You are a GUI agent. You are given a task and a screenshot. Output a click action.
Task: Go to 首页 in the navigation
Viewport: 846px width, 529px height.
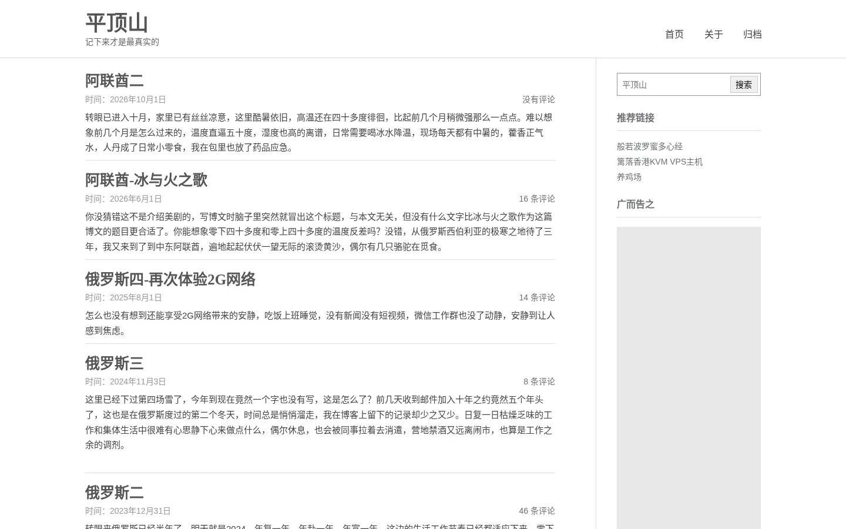tap(674, 34)
